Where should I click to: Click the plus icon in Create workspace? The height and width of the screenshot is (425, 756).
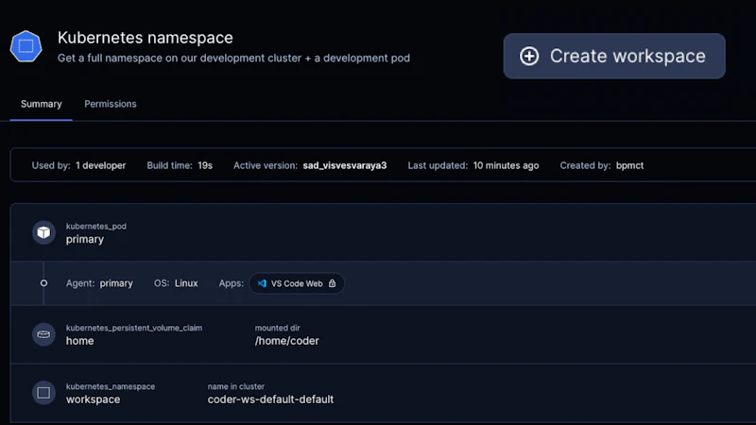point(529,57)
